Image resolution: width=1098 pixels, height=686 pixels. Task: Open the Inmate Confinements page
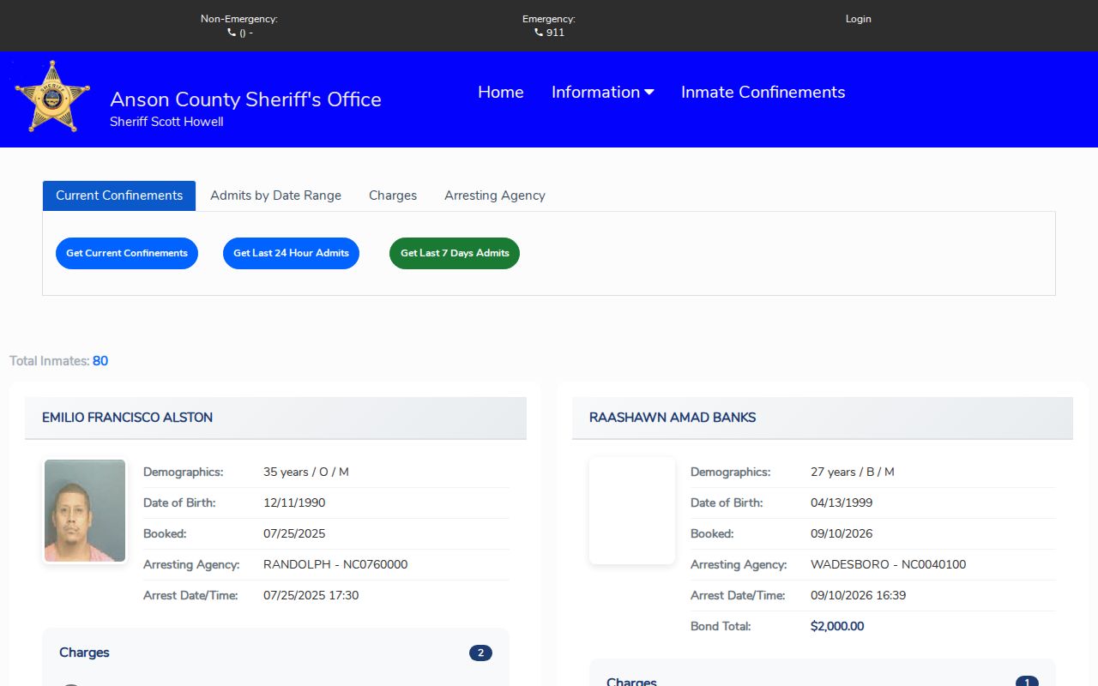(x=763, y=93)
